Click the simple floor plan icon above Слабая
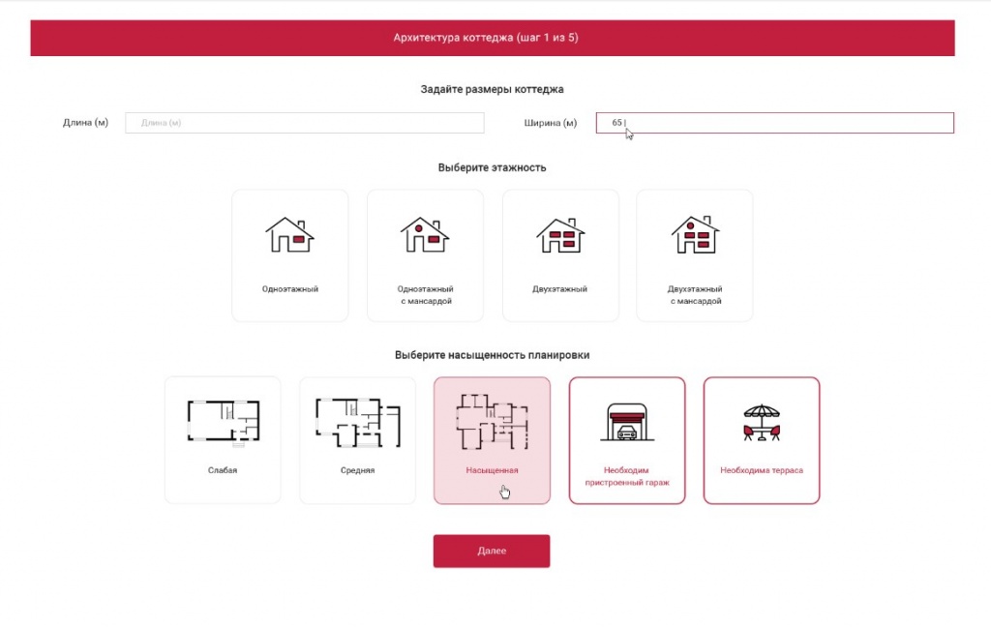Viewport: 991px width, 627px height. (x=224, y=423)
